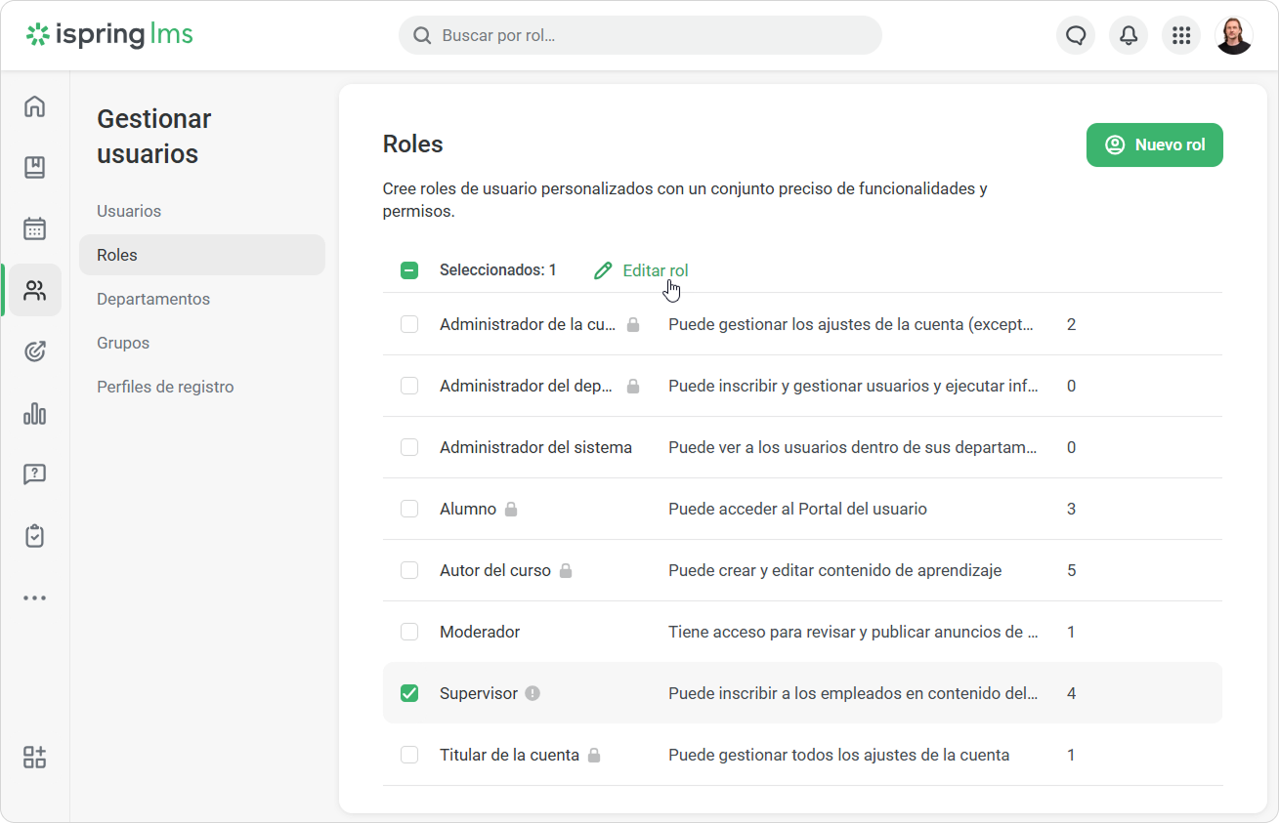Open the Home icon in sidebar
Viewport: 1279px width, 823px height.
[34, 106]
